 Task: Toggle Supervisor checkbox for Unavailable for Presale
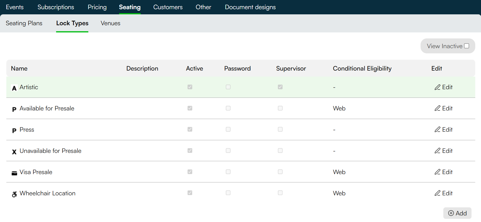point(280,151)
